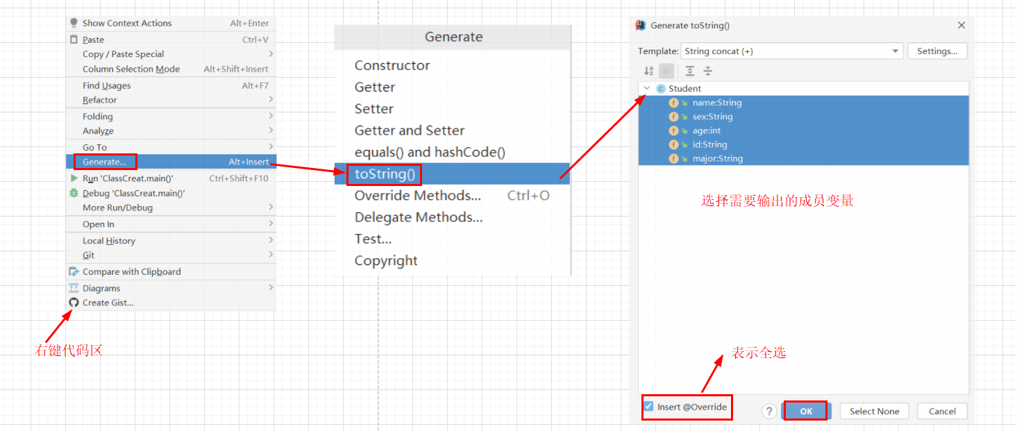This screenshot has width=1017, height=431.
Task: Click the clipboard icon next to Paste
Action: 74,40
